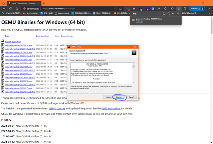Pin the downloads panel

[178, 14]
